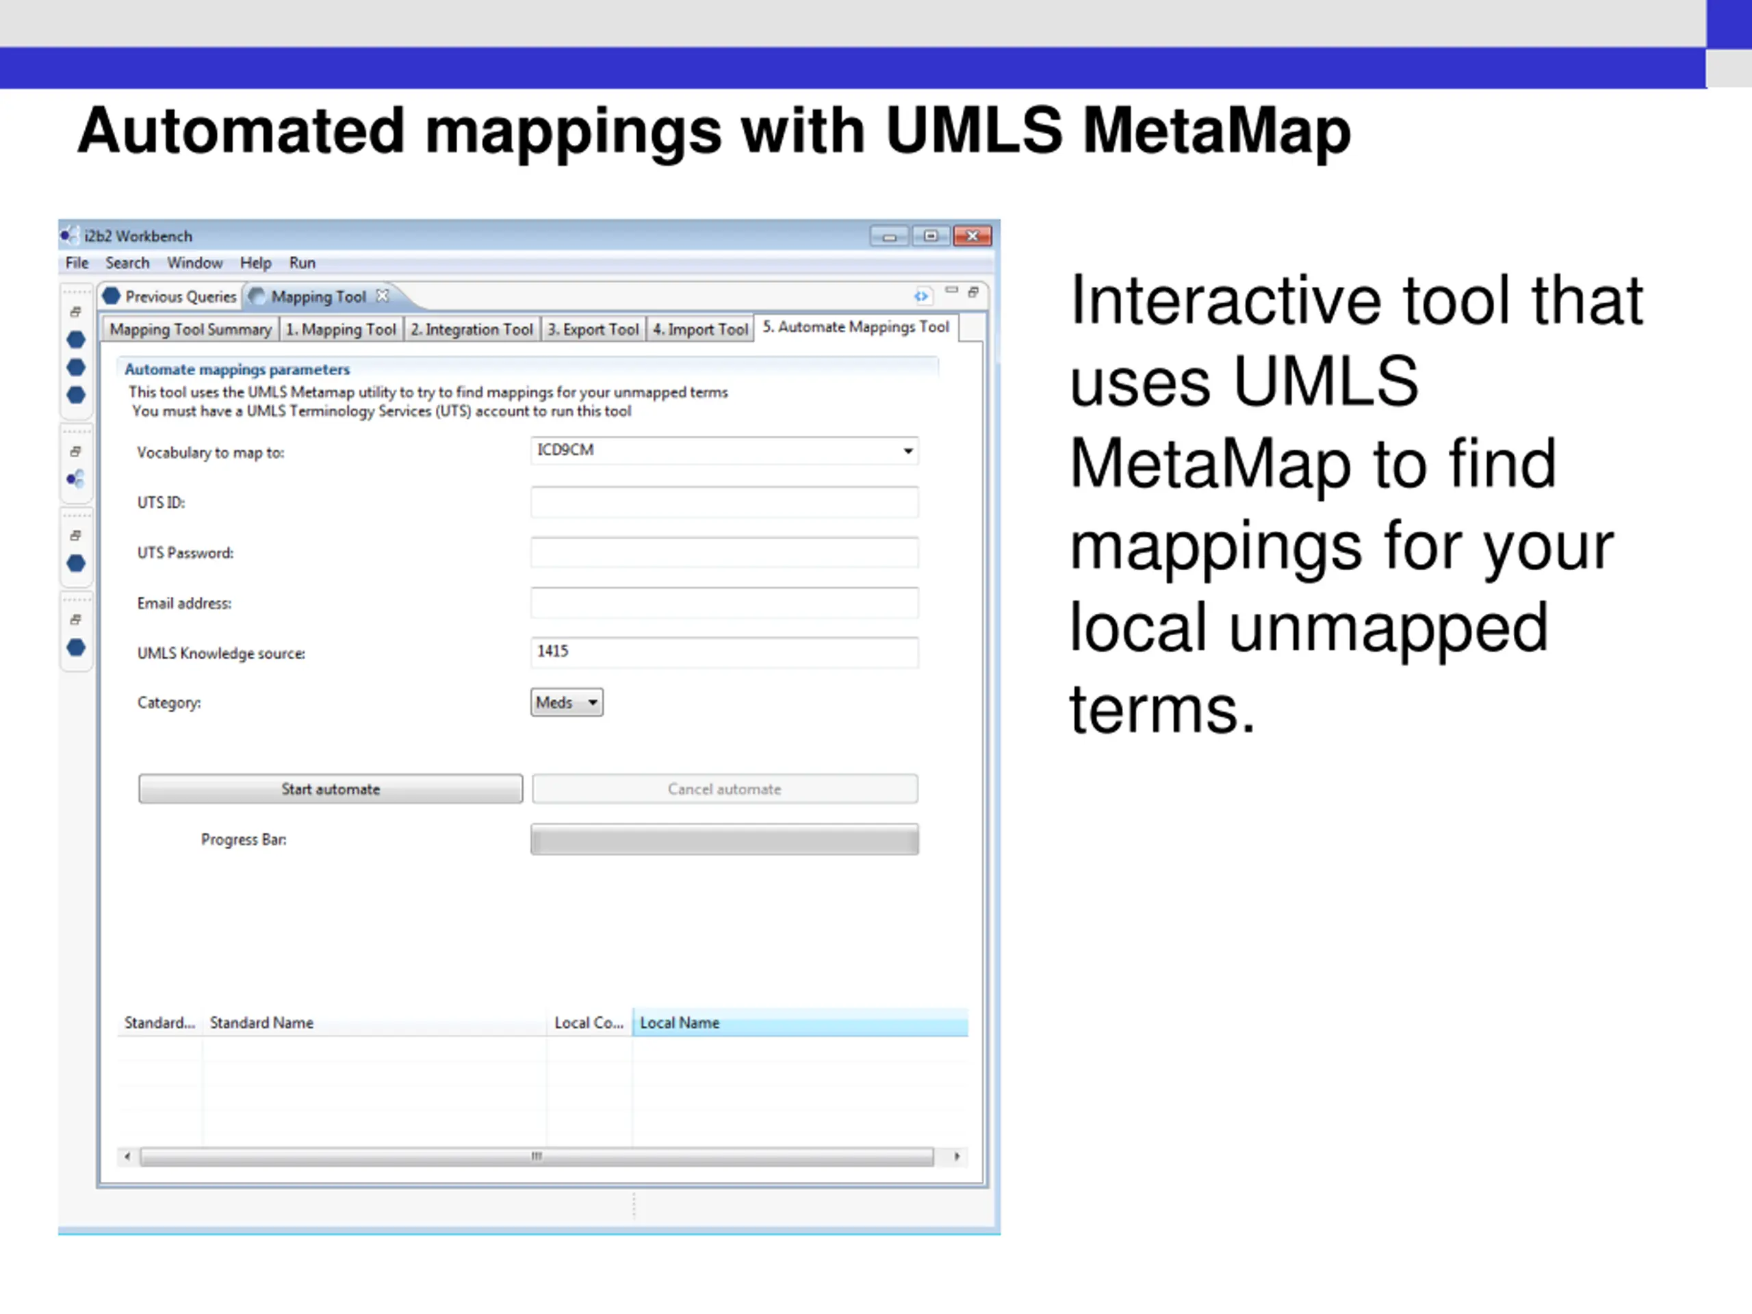The image size is (1752, 1314).
Task: Click the UTS ID input field
Action: 724,502
